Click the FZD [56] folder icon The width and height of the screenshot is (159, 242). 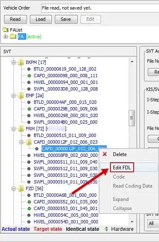click(x=21, y=188)
